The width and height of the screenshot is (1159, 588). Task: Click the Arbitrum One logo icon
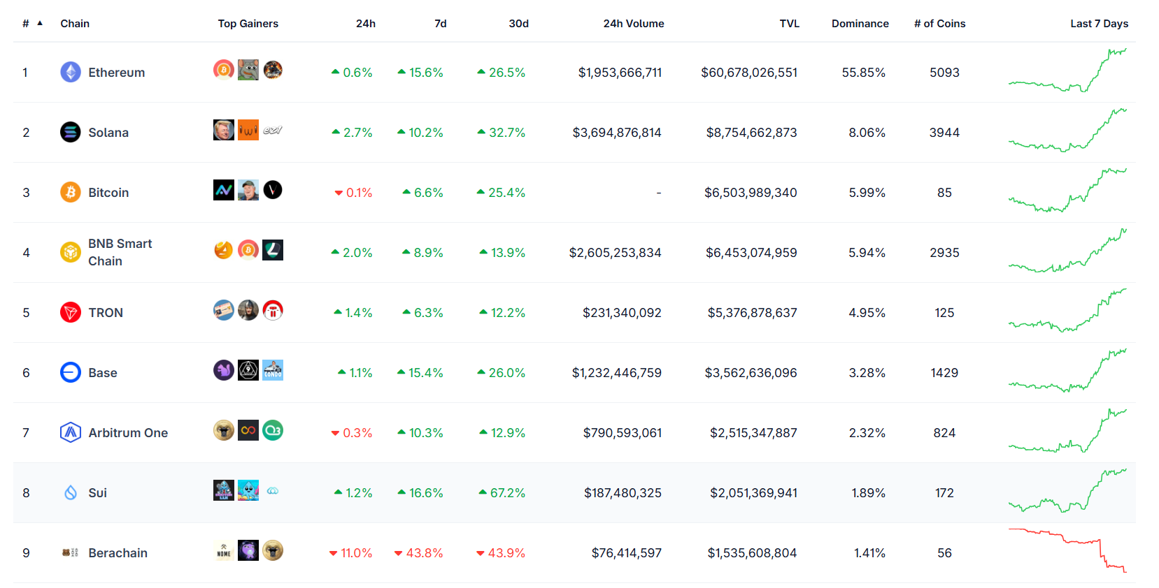[x=71, y=432]
